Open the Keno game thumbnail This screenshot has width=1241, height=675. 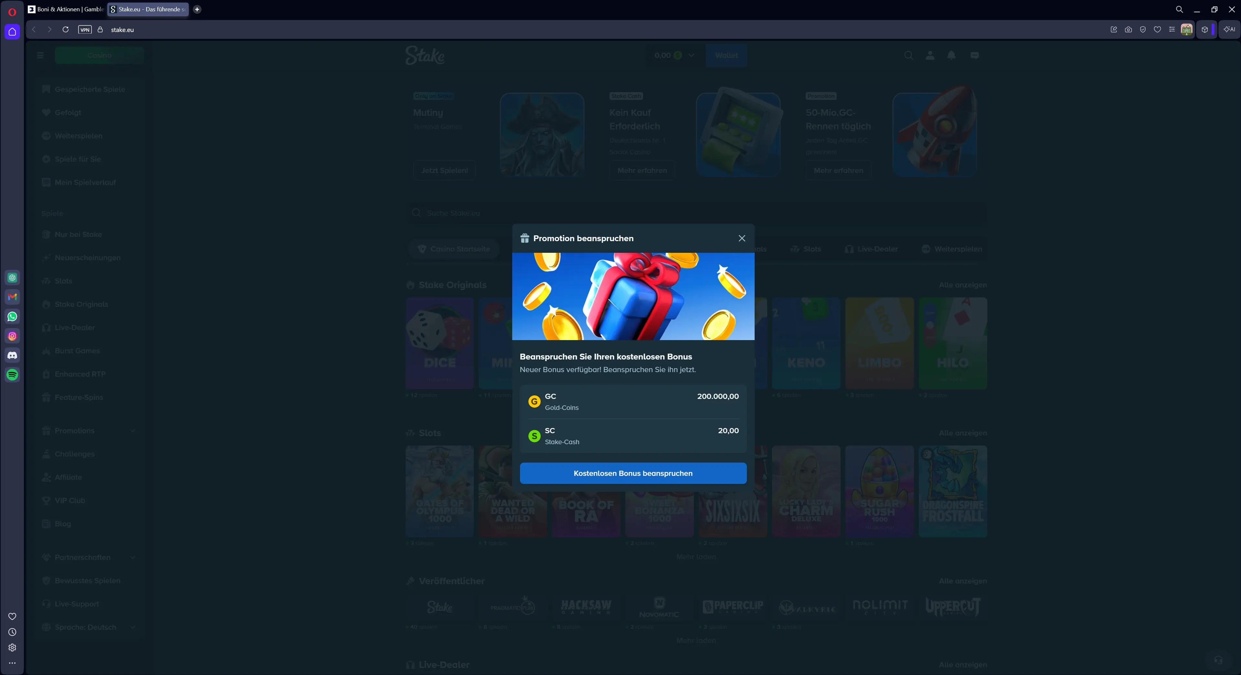click(806, 343)
